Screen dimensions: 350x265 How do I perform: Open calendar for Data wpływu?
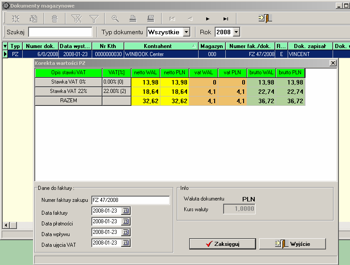(126, 232)
